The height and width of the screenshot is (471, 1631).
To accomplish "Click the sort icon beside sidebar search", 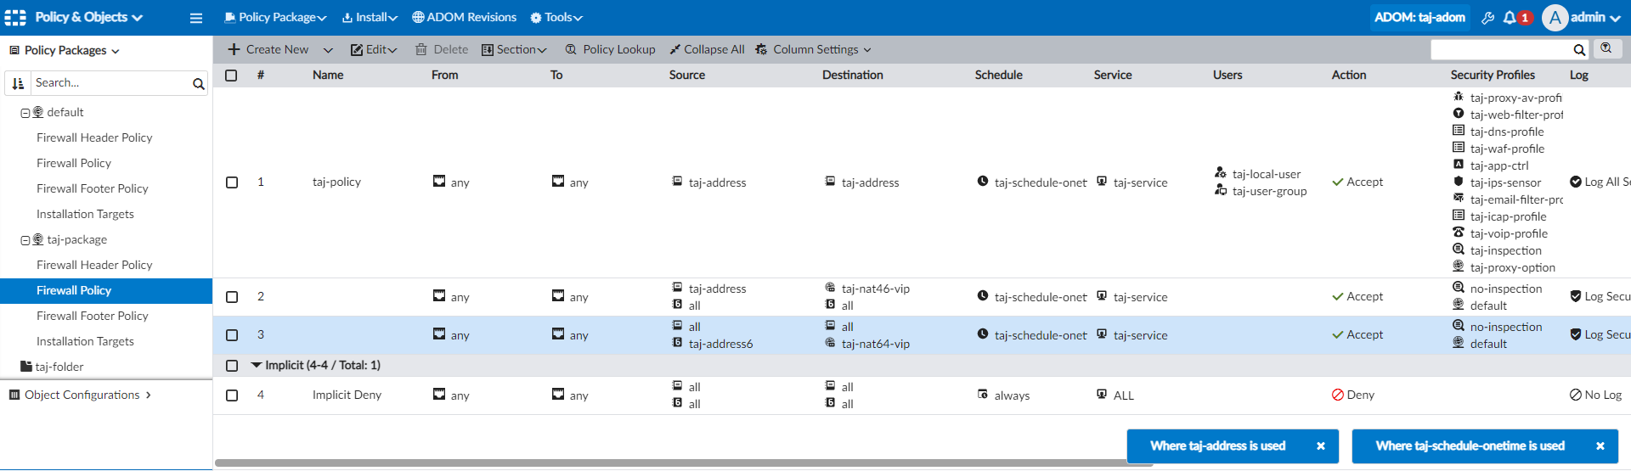I will tap(18, 83).
